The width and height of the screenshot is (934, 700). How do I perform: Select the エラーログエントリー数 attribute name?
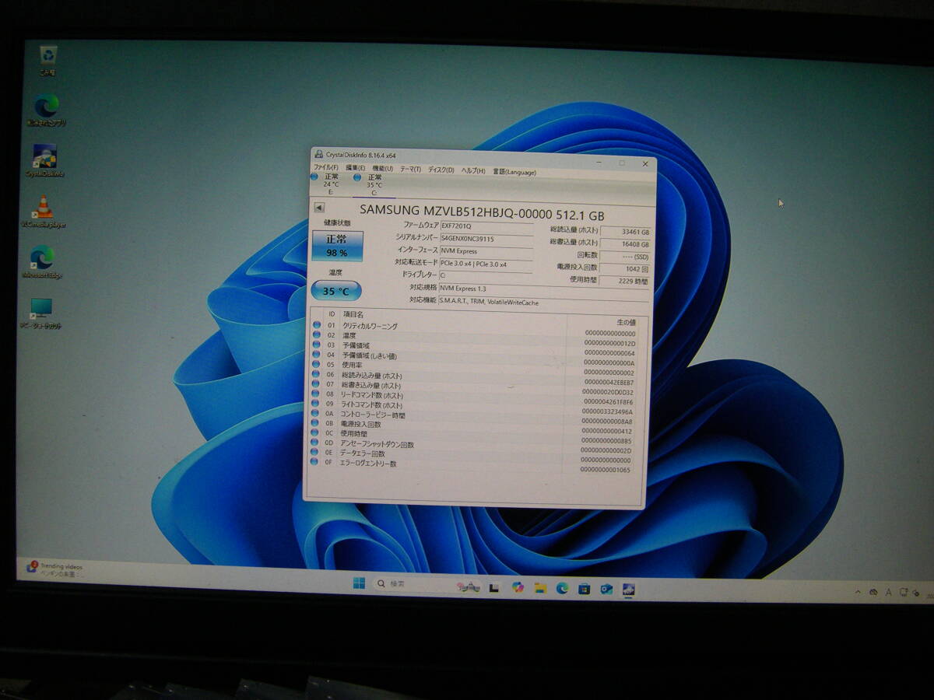tap(368, 464)
